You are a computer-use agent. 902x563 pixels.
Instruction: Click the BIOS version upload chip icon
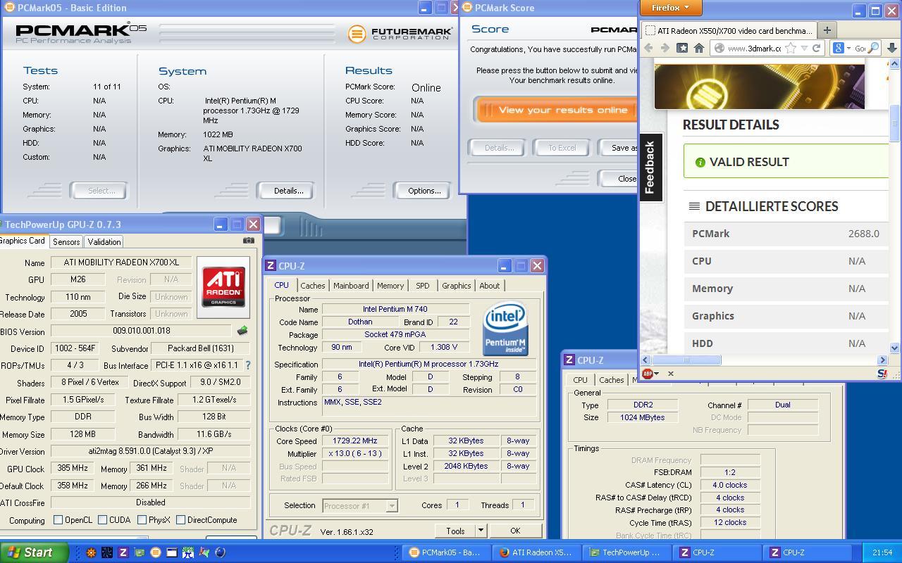[242, 331]
